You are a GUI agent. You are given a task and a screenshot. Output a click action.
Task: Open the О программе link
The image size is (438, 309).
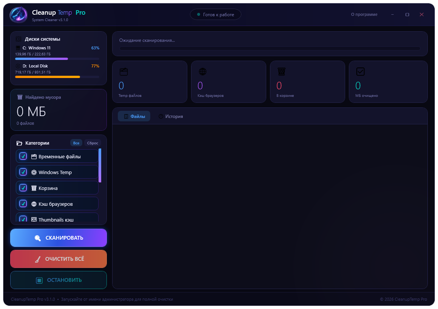(x=364, y=14)
